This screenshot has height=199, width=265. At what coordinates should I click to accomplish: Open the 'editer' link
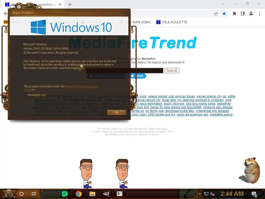coord(232,96)
